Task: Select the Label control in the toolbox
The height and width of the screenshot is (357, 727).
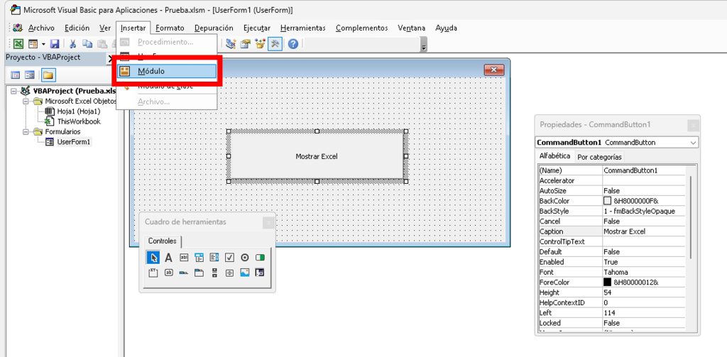Action: (x=169, y=258)
